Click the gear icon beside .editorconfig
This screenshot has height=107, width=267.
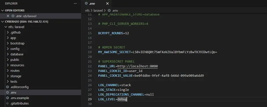pyautogui.click(x=7, y=87)
